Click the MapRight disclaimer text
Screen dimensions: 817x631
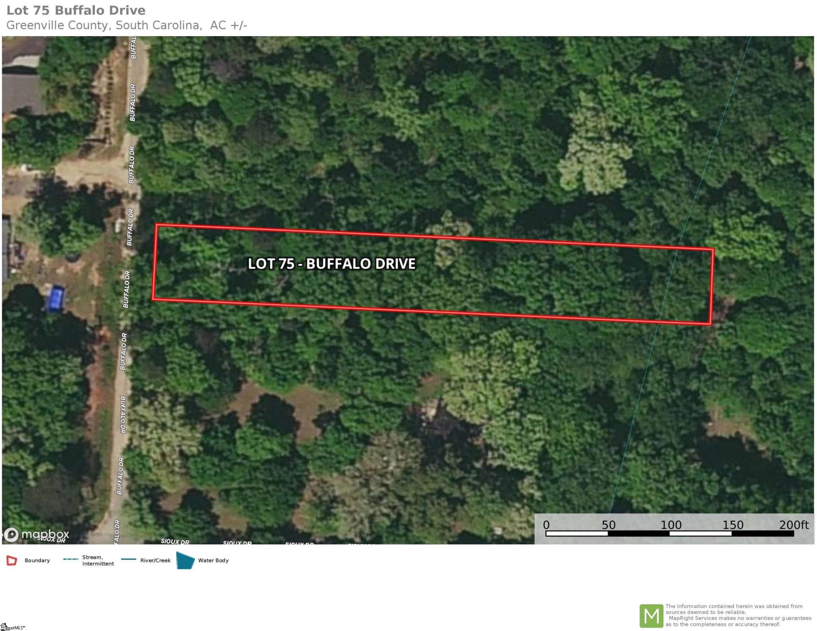click(738, 615)
